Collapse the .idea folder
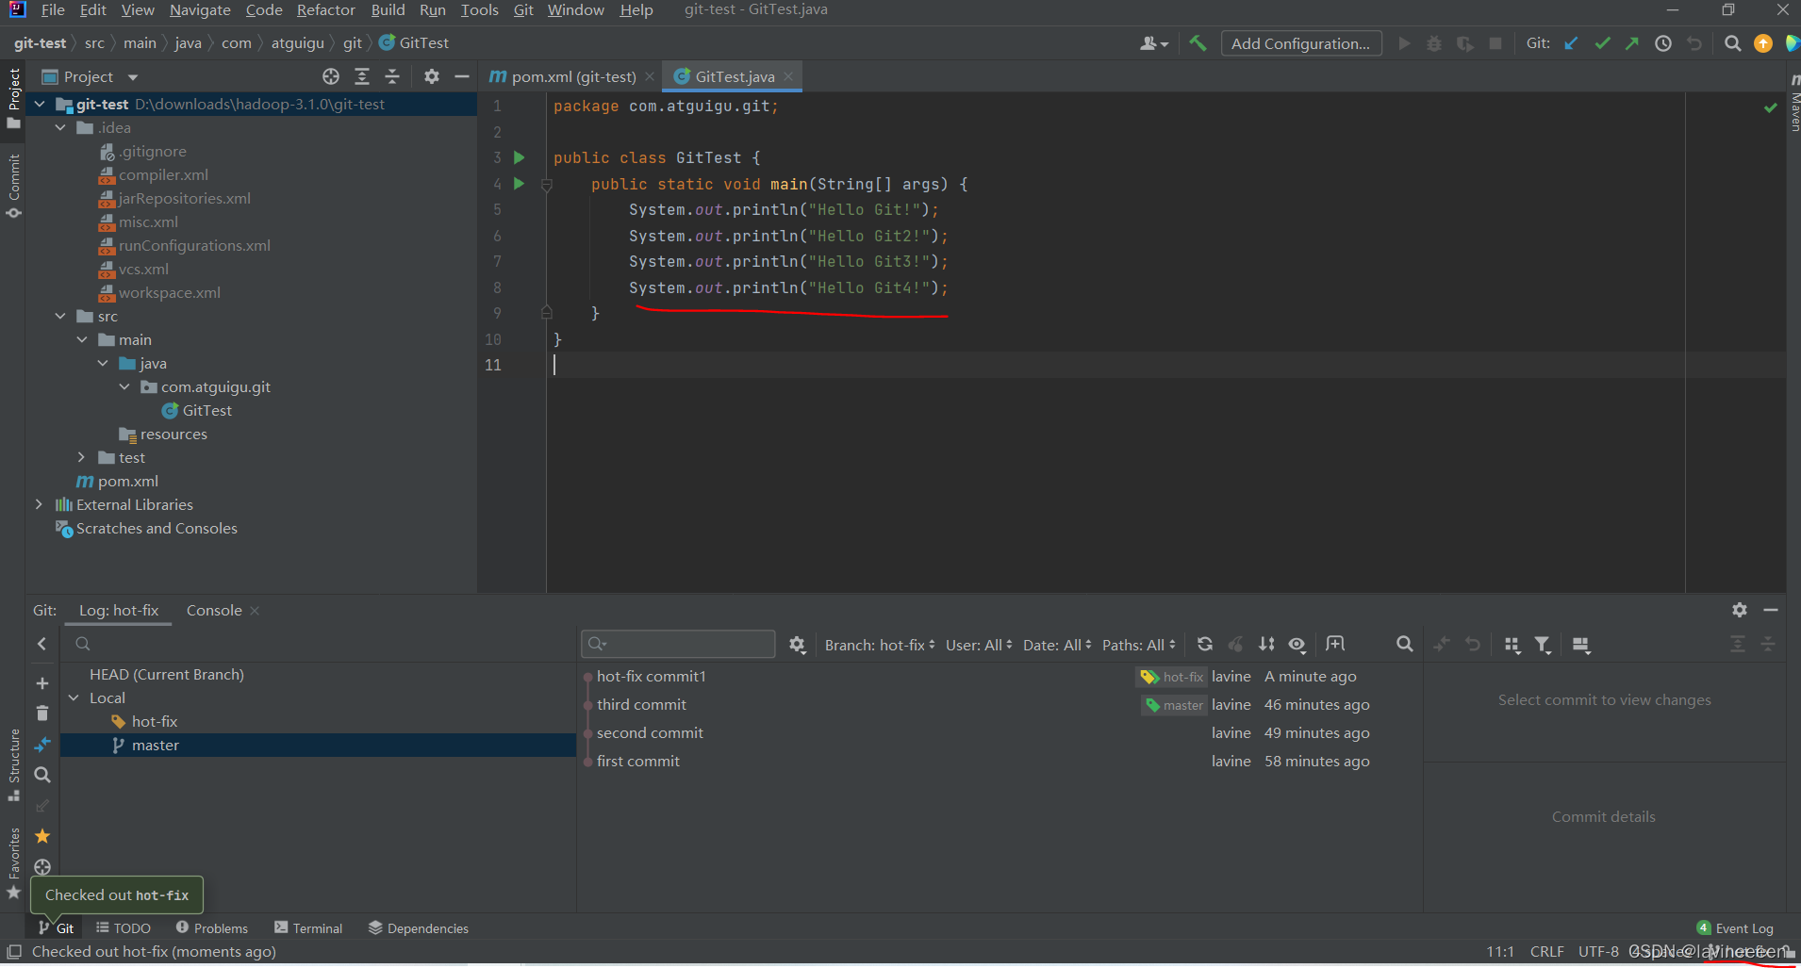This screenshot has height=968, width=1801. click(61, 128)
